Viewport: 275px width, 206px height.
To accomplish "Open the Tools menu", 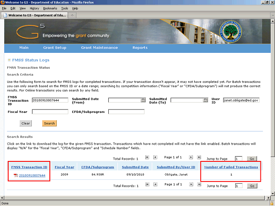I will tap(64, 9).
